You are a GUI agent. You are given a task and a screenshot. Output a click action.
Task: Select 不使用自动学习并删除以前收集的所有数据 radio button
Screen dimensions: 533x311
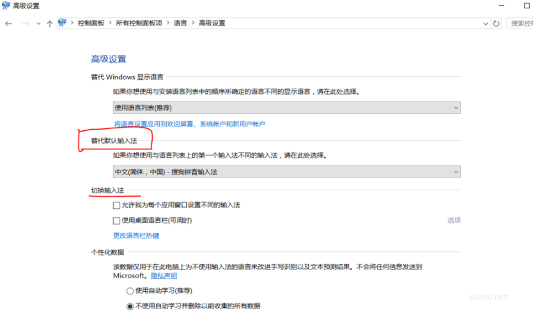click(130, 307)
